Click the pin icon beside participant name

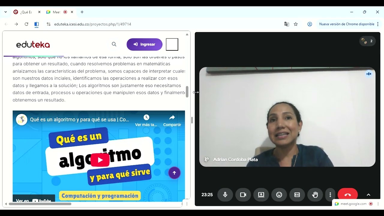[x=206, y=160]
